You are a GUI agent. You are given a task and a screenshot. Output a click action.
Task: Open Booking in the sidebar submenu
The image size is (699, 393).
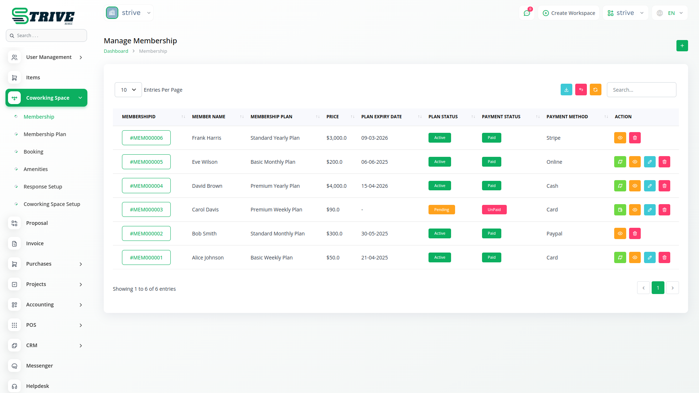coord(33,152)
